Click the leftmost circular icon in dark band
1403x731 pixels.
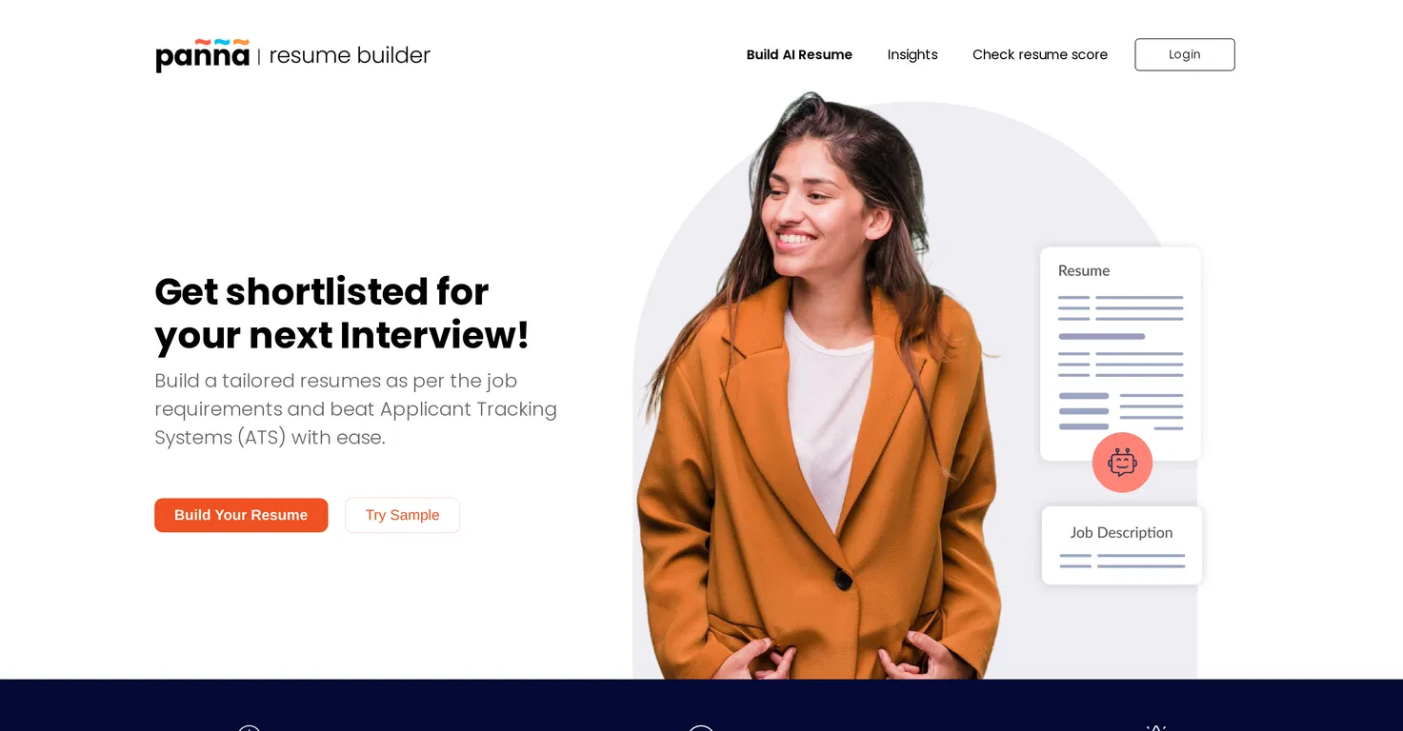(x=249, y=728)
